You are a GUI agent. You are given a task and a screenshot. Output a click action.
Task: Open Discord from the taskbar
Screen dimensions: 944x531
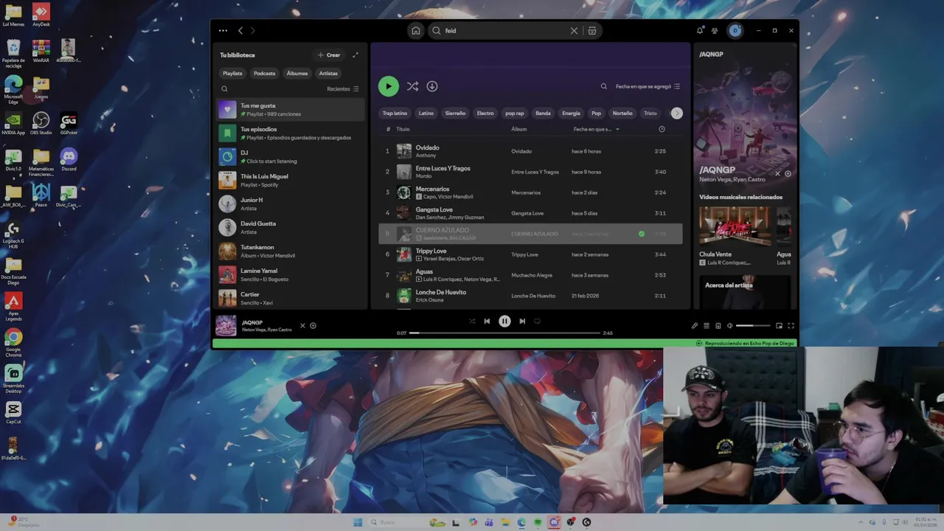[554, 522]
